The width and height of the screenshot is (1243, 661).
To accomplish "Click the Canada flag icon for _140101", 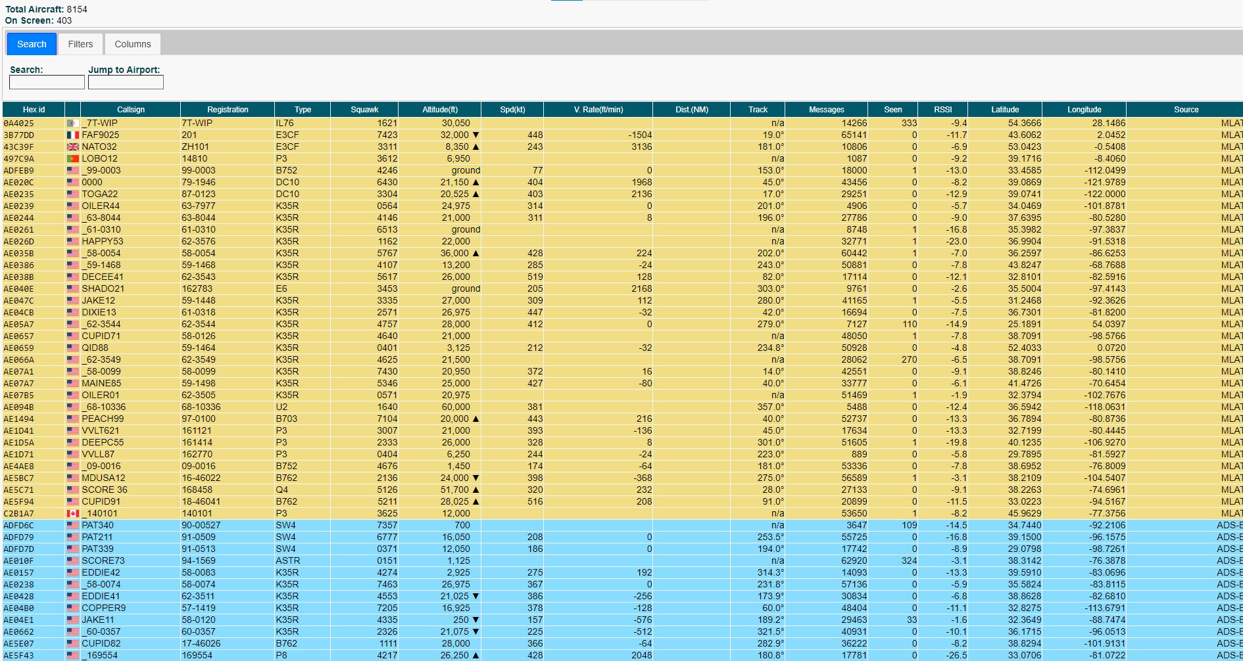I will 72,514.
